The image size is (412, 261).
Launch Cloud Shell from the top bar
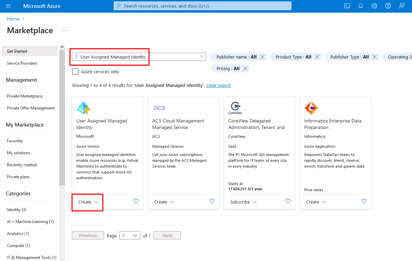[347, 6]
